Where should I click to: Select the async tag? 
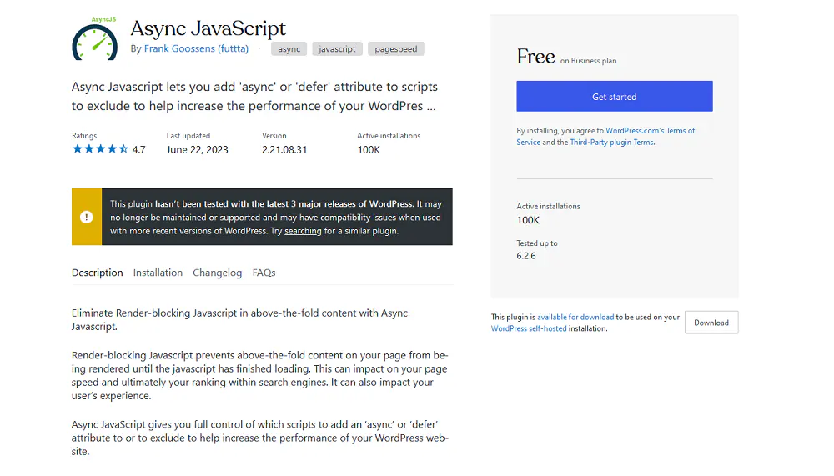289,49
